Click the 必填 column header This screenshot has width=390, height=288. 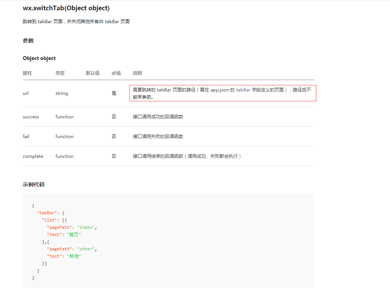point(116,73)
